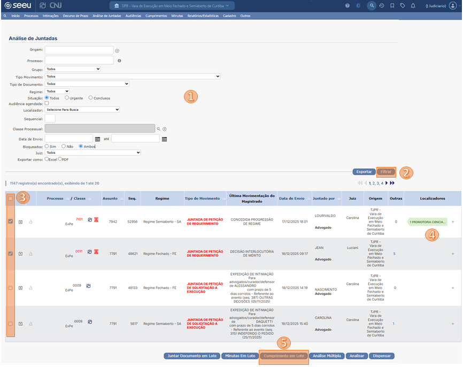Click magnifier icon beside Classe Processual
This screenshot has height=367, width=463.
158,129
